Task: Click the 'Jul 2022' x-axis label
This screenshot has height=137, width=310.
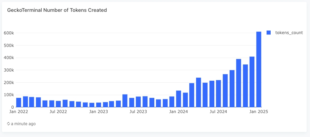Action: [x=58, y=112]
